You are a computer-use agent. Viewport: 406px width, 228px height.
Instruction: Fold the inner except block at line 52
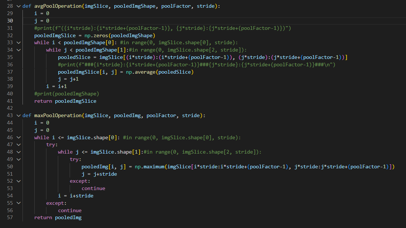click(x=19, y=181)
